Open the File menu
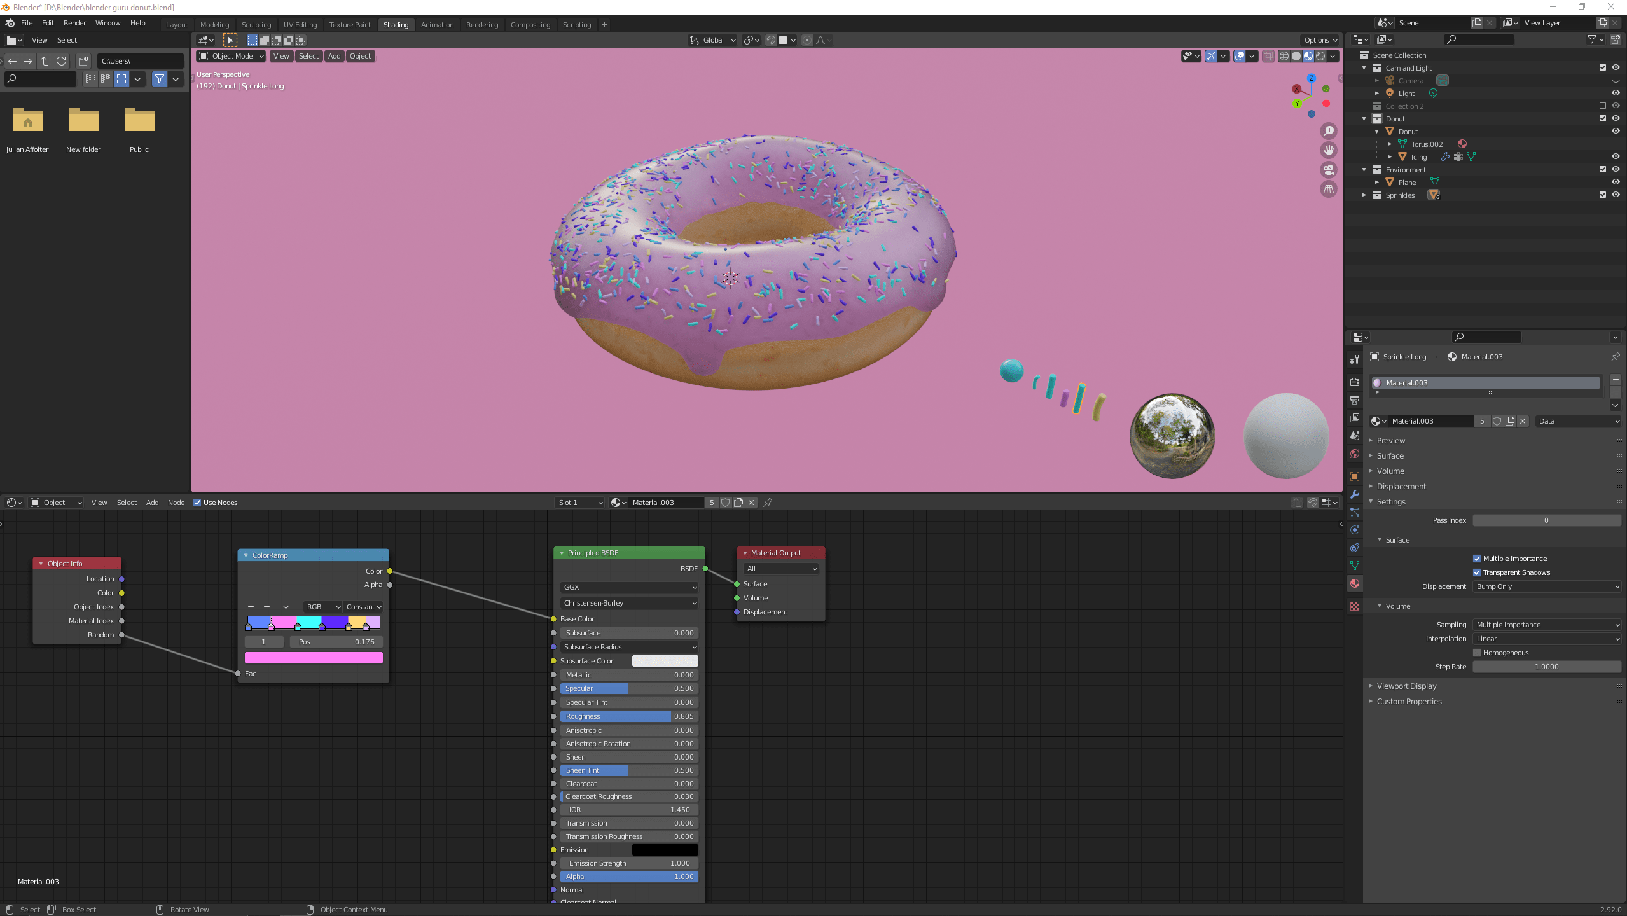Image resolution: width=1627 pixels, height=916 pixels. pyautogui.click(x=27, y=23)
